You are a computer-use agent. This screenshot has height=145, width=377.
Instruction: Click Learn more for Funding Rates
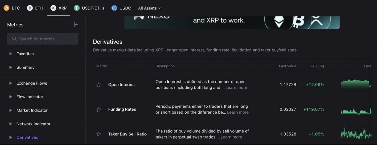pos(238,112)
